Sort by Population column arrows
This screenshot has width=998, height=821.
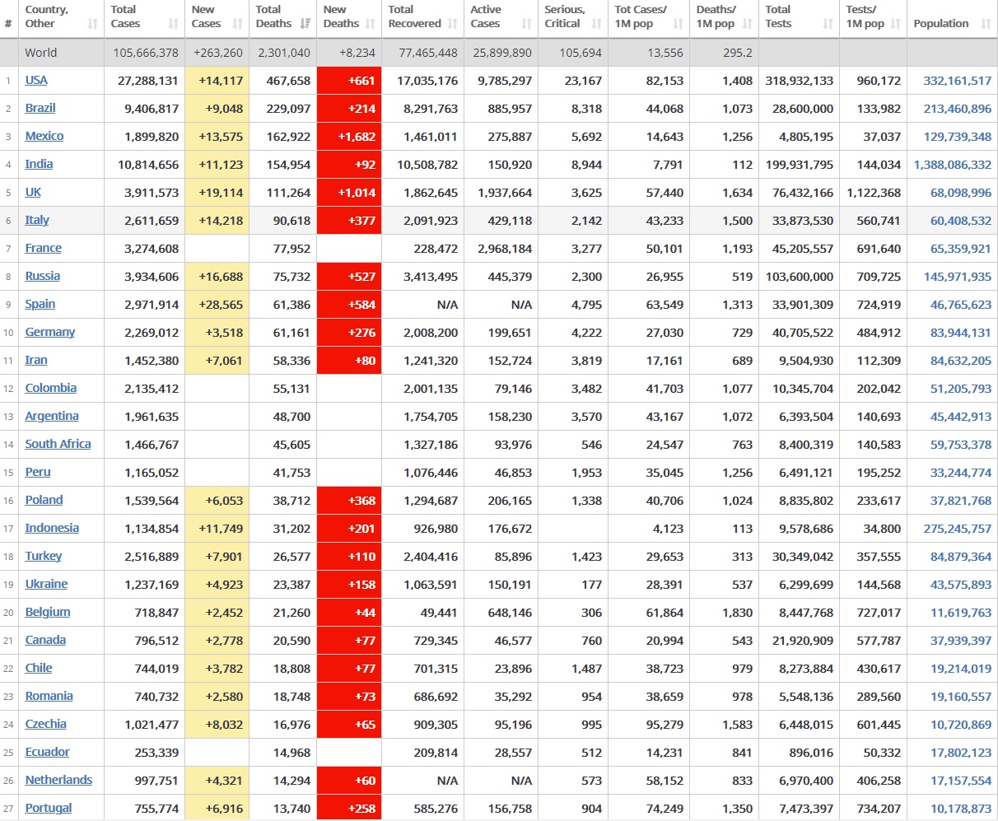(986, 24)
